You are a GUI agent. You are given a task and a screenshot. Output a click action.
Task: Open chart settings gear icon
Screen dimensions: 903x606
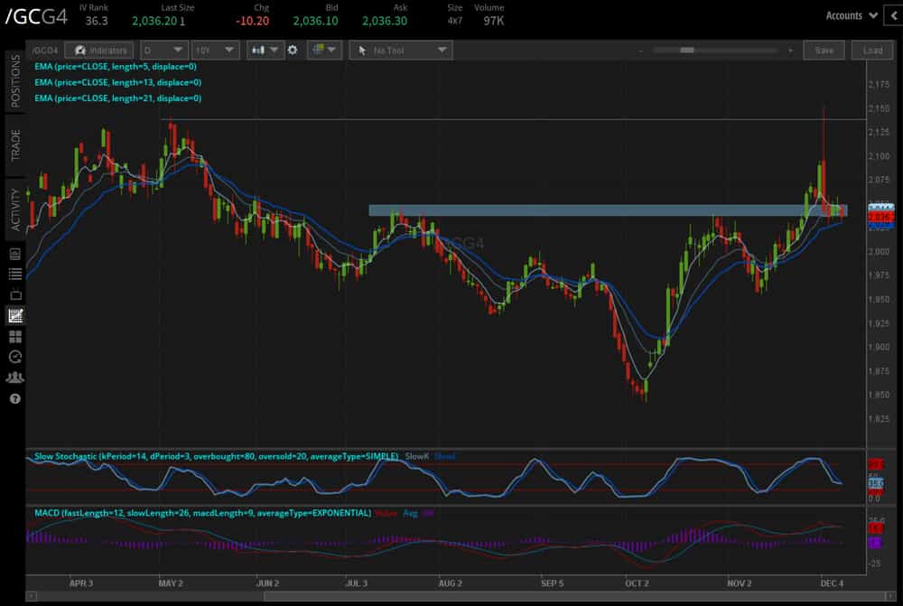[x=293, y=51]
